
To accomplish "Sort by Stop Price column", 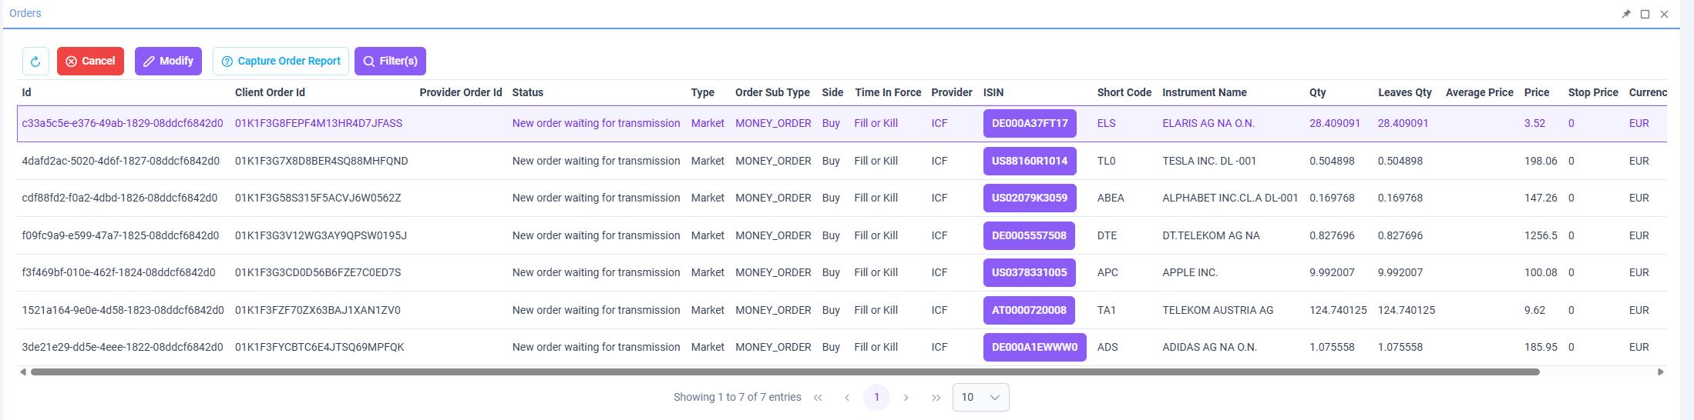I will point(1593,92).
